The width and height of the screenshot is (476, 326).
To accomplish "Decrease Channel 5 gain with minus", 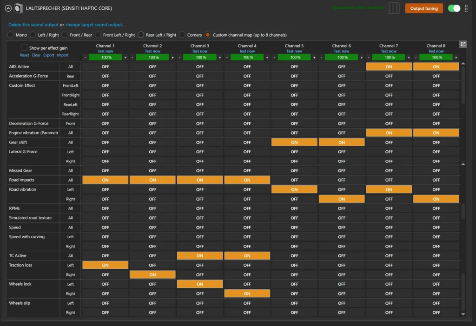I will tap(274, 57).
